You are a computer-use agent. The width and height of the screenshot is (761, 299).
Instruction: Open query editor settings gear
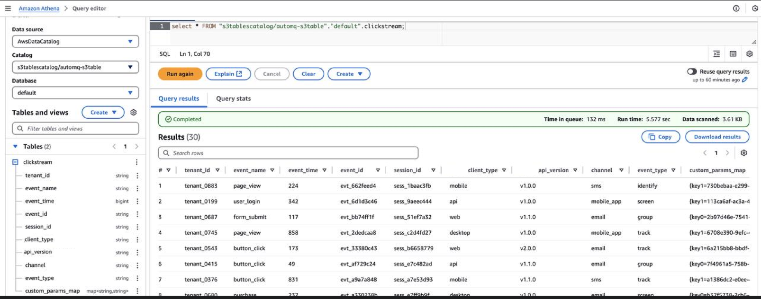click(x=749, y=54)
